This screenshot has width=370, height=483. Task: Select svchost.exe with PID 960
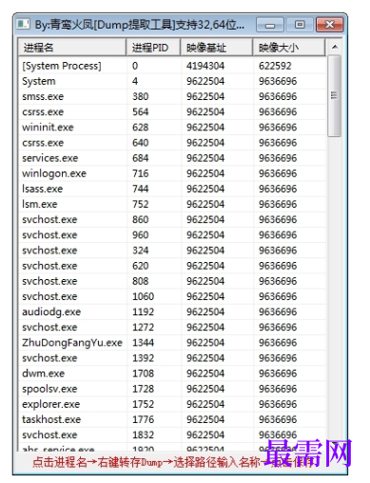tap(172, 235)
